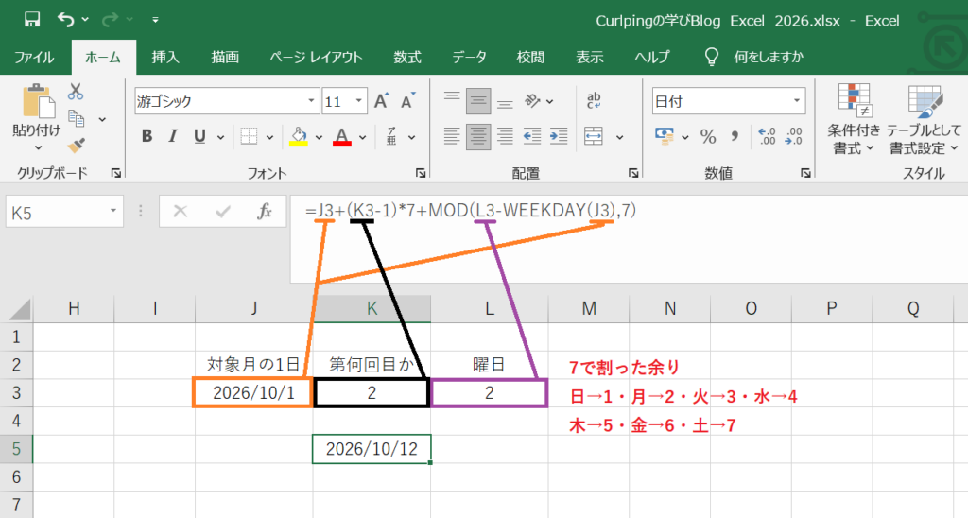
Task: Align text right
Action: point(505,136)
